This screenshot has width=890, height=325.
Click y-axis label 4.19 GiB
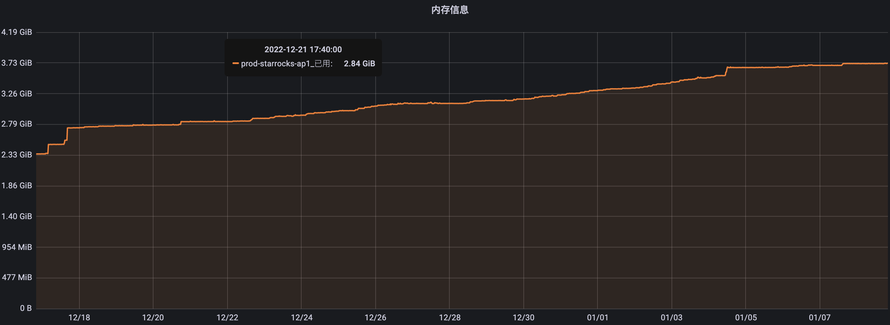click(x=16, y=32)
